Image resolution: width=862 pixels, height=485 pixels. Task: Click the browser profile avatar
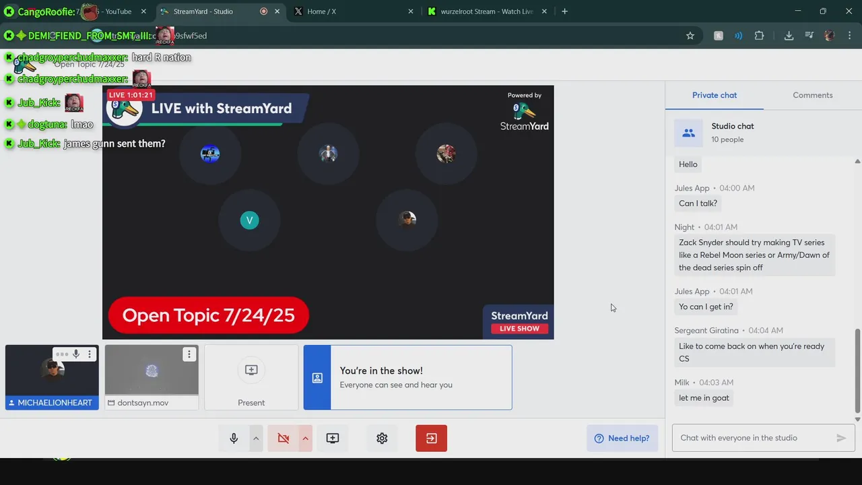[830, 36]
